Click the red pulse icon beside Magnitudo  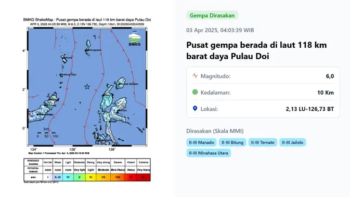pyautogui.click(x=195, y=76)
